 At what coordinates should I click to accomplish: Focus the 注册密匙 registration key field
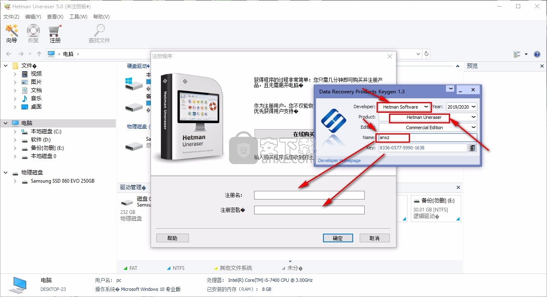[x=309, y=210]
